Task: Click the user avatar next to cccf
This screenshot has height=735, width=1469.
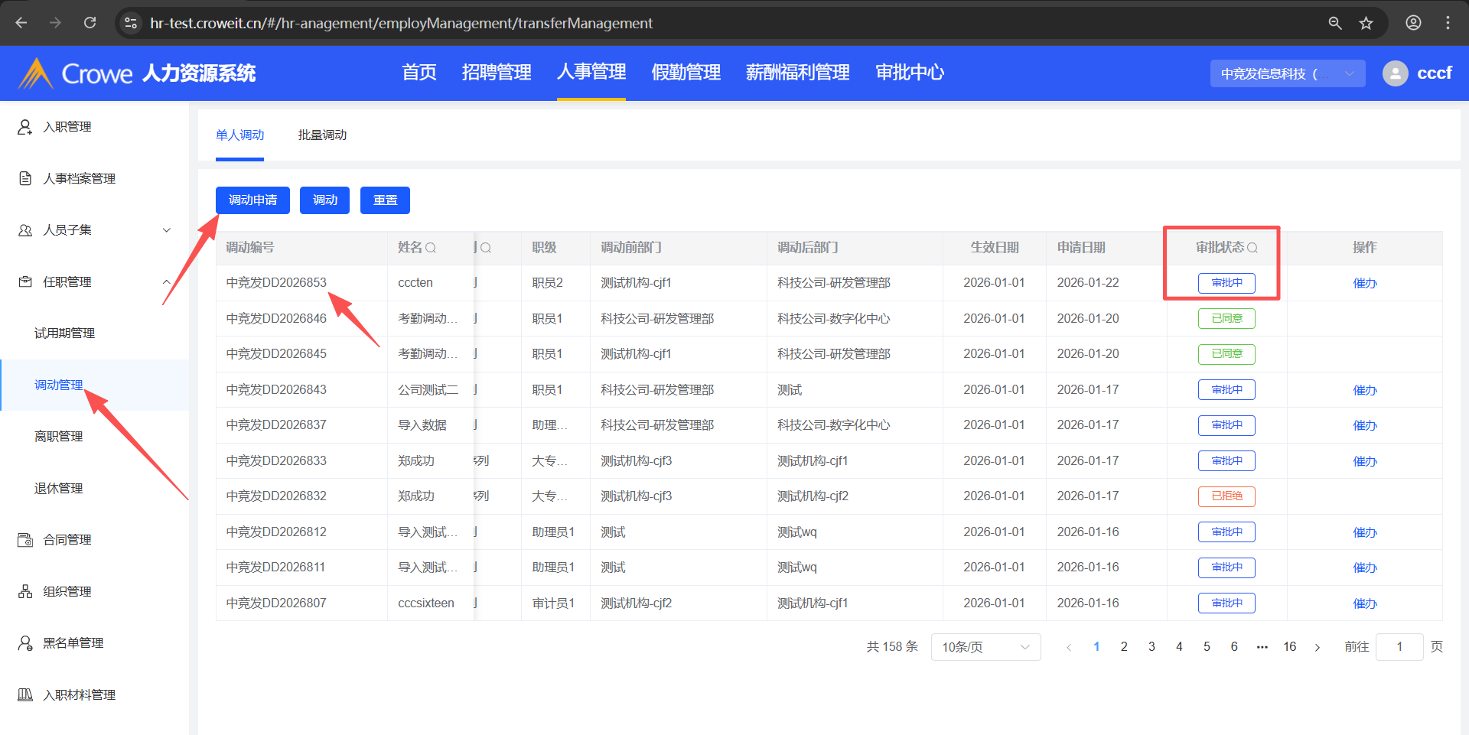Action: point(1395,73)
